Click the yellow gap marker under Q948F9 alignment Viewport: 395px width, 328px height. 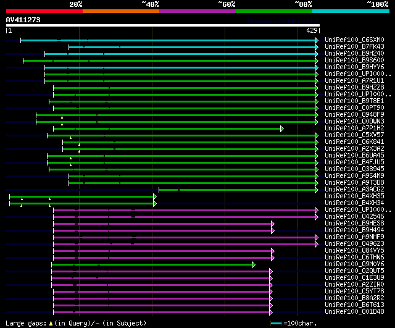pyautogui.click(x=62, y=117)
